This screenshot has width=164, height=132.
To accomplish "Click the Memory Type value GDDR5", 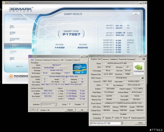I will click(109, 96).
